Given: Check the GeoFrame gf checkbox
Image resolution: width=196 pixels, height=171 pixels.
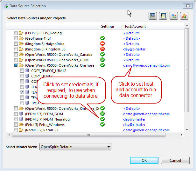Looking at the screenshot, I should (16, 38).
